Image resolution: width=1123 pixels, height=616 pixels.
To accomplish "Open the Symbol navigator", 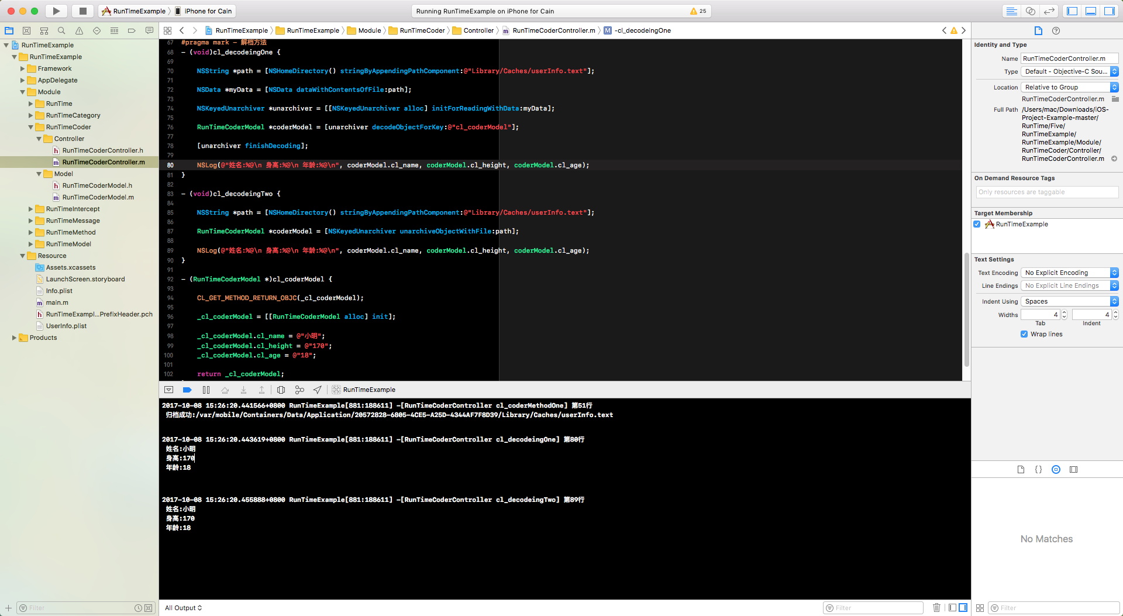I will point(44,30).
